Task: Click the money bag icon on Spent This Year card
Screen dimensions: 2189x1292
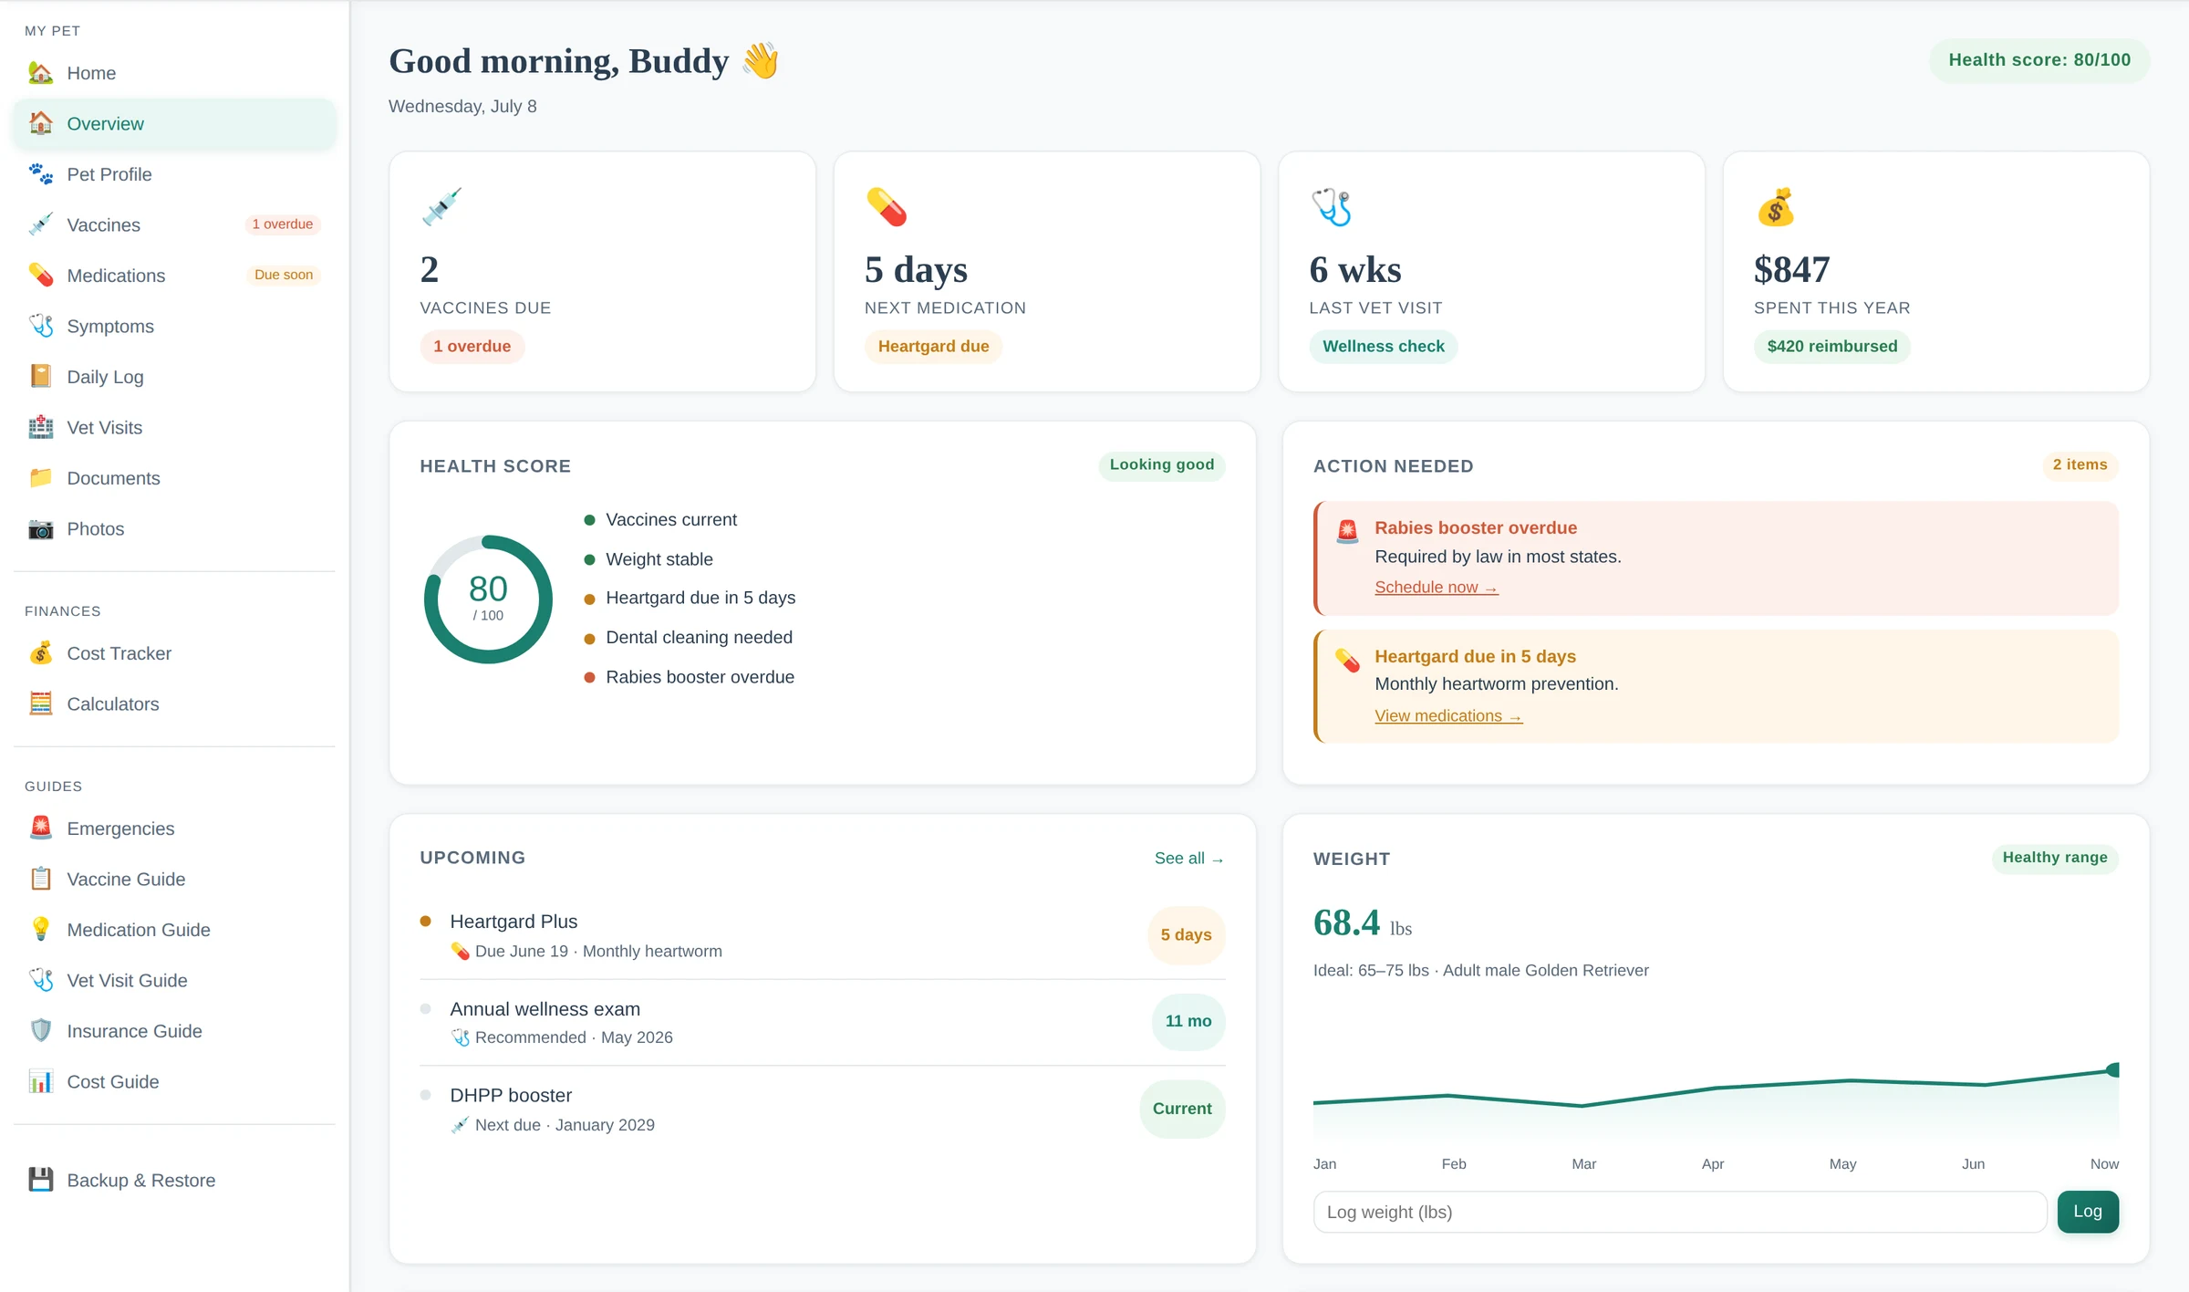Action: pyautogui.click(x=1776, y=207)
